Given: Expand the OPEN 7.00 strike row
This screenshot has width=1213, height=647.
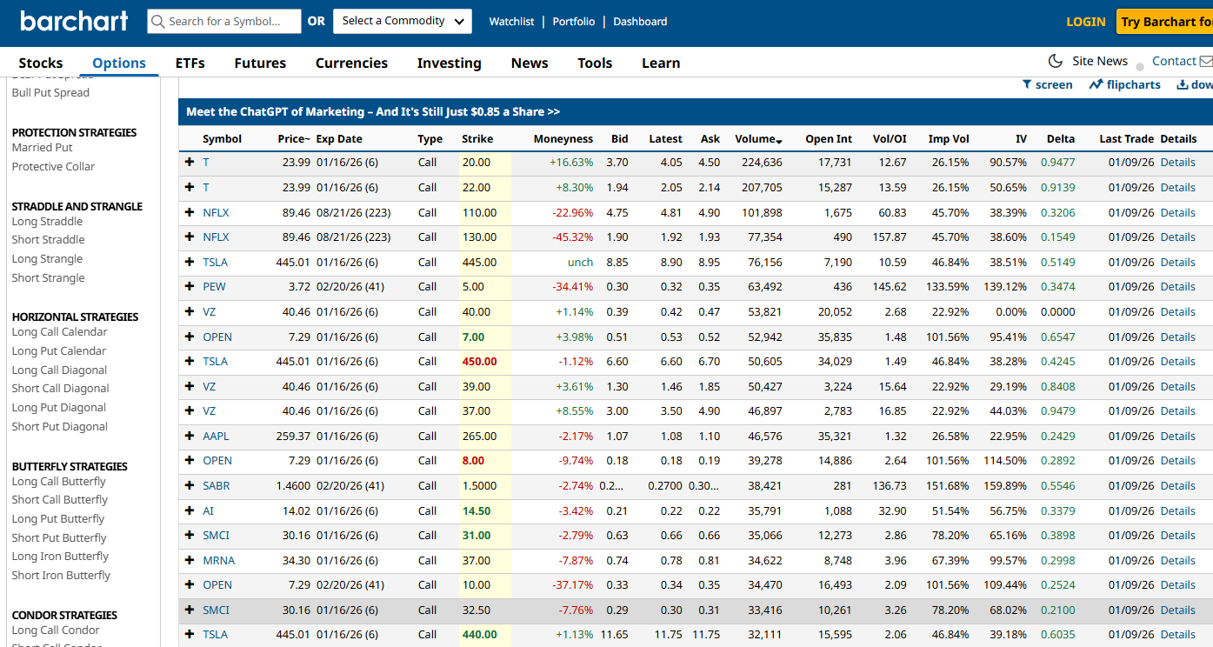Looking at the screenshot, I should (x=190, y=337).
